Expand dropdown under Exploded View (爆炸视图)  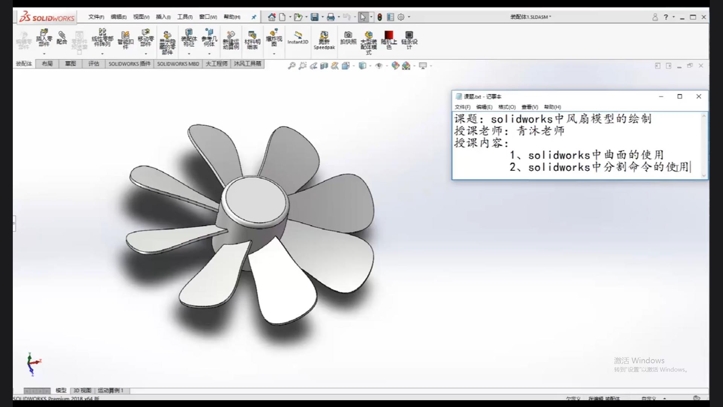click(x=274, y=54)
